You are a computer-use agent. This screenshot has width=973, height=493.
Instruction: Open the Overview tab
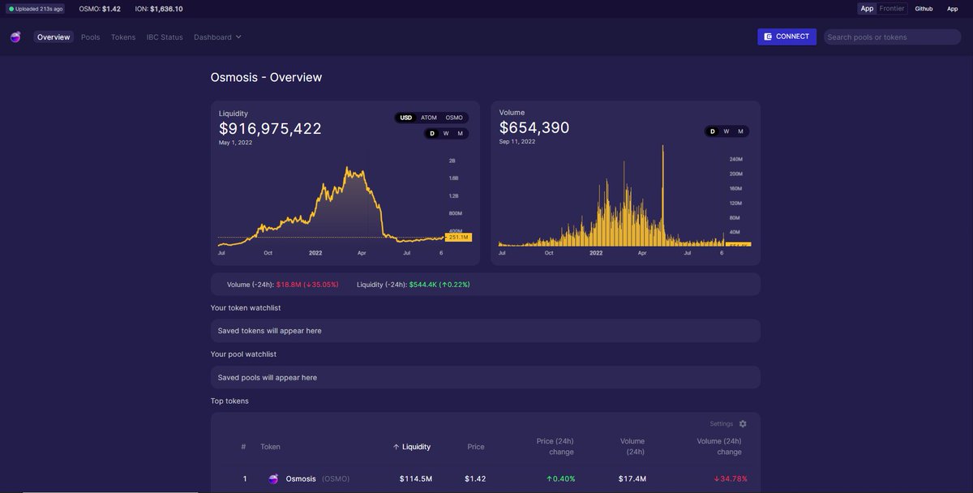tap(54, 37)
